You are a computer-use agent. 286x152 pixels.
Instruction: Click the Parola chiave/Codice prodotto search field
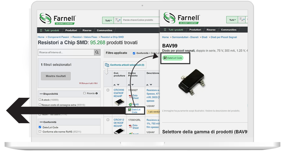pyautogui.click(x=140, y=20)
